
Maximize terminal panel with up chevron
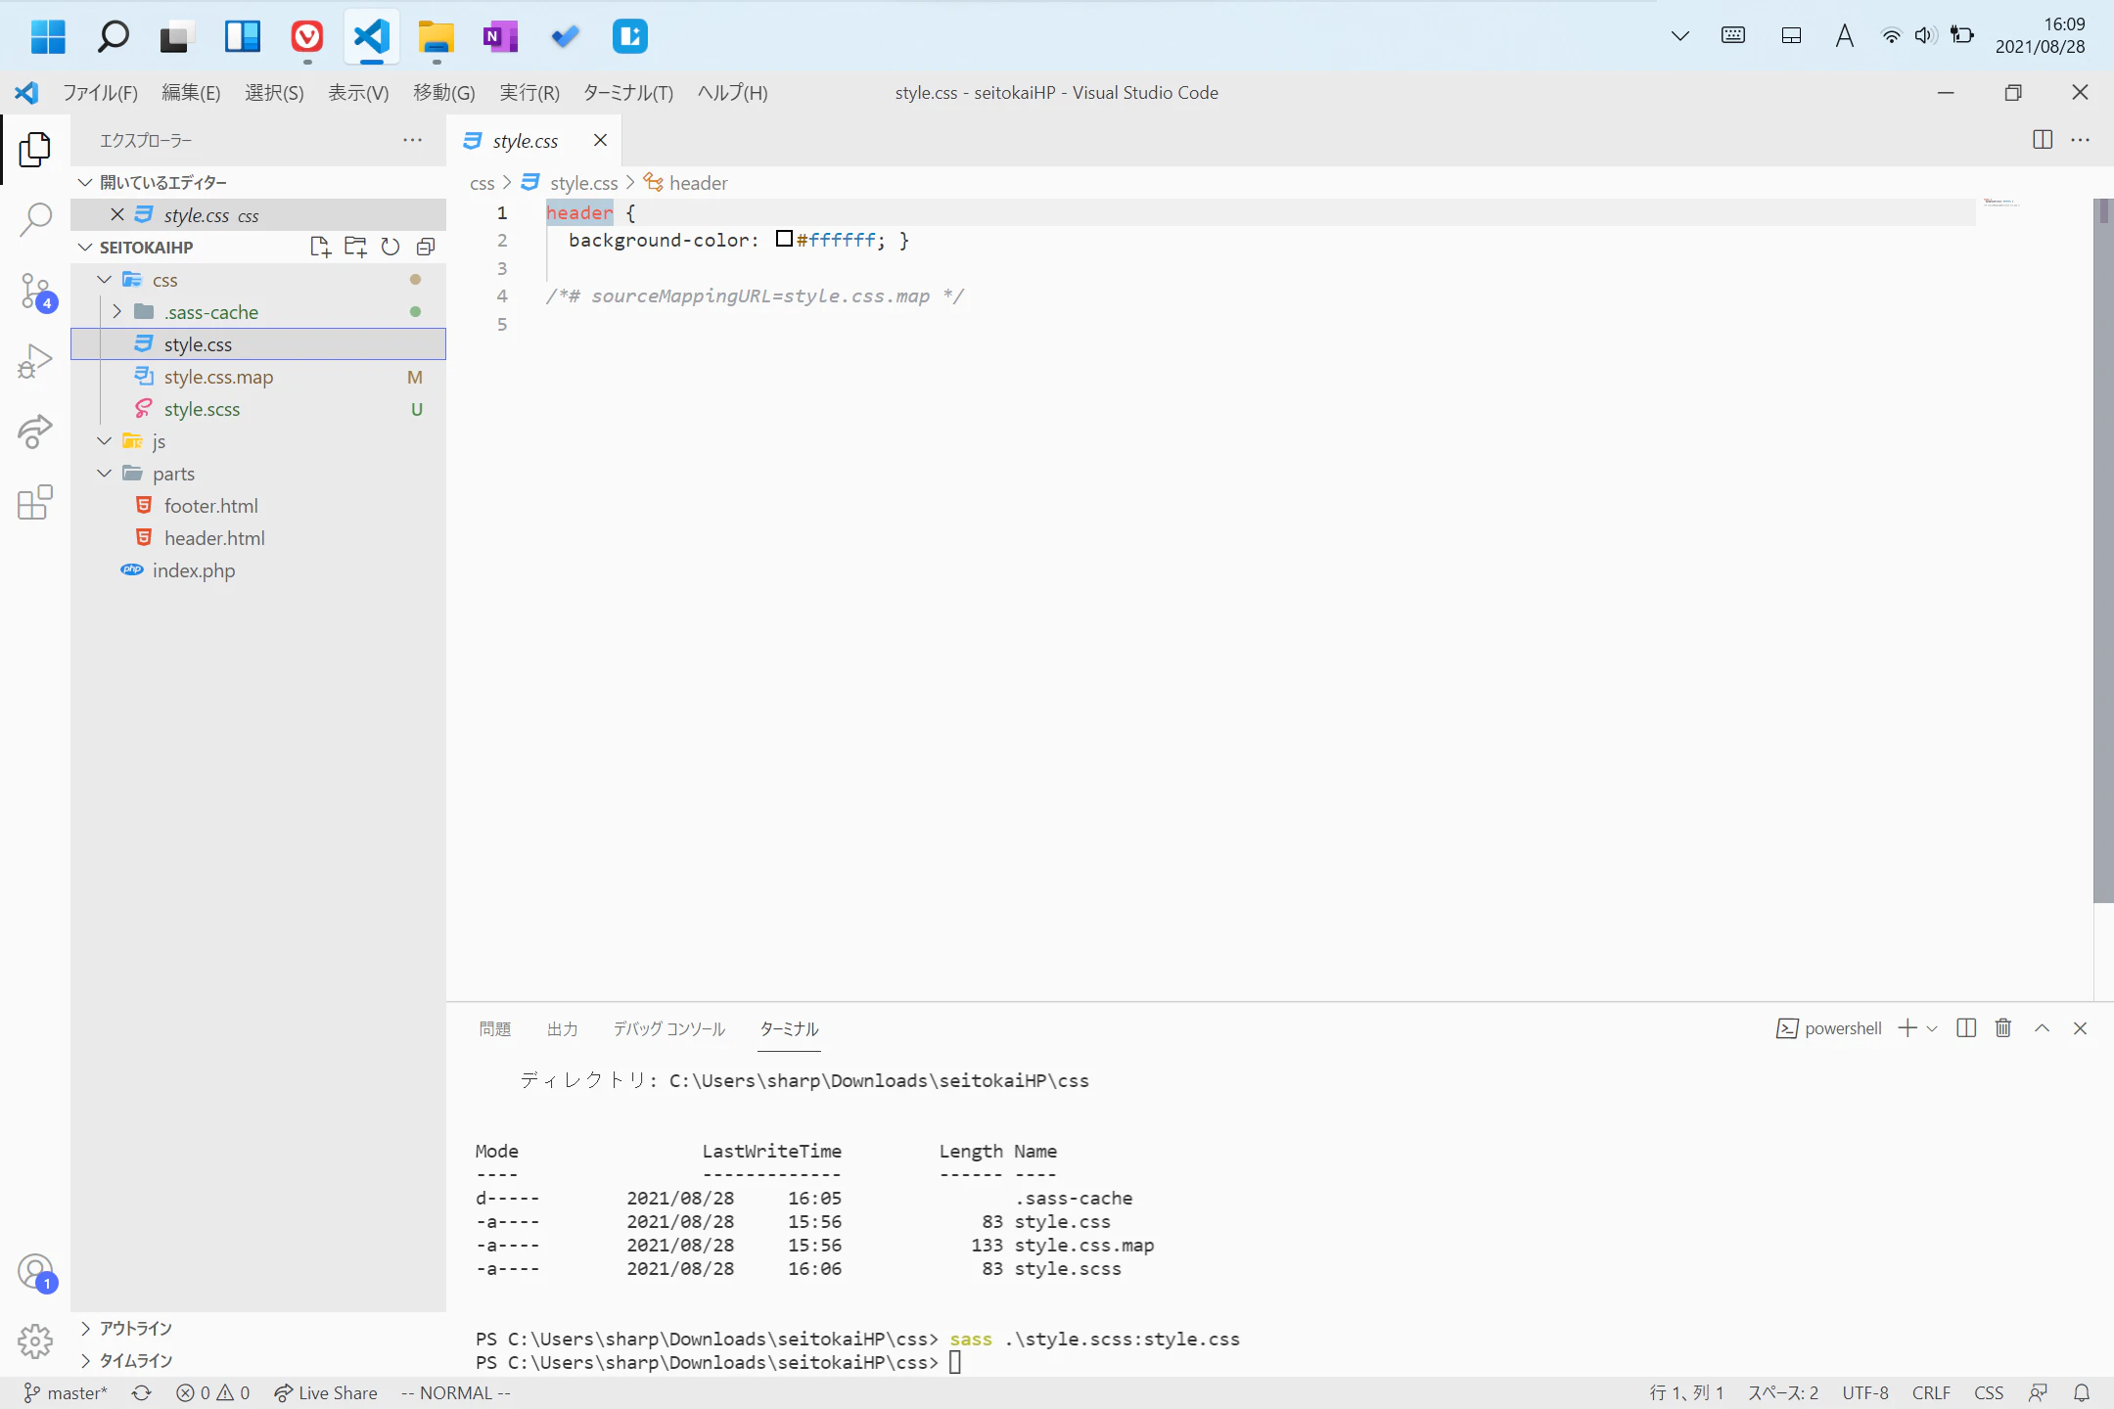[x=2043, y=1027]
